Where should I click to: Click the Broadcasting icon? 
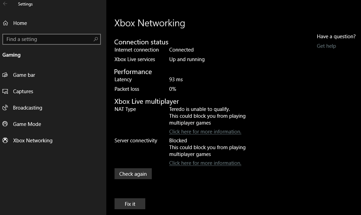pos(5,107)
